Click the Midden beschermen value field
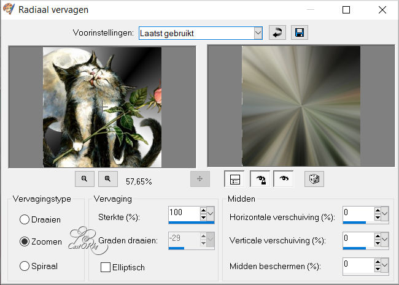Viewport: 399px width, 285px height. pyautogui.click(x=358, y=265)
